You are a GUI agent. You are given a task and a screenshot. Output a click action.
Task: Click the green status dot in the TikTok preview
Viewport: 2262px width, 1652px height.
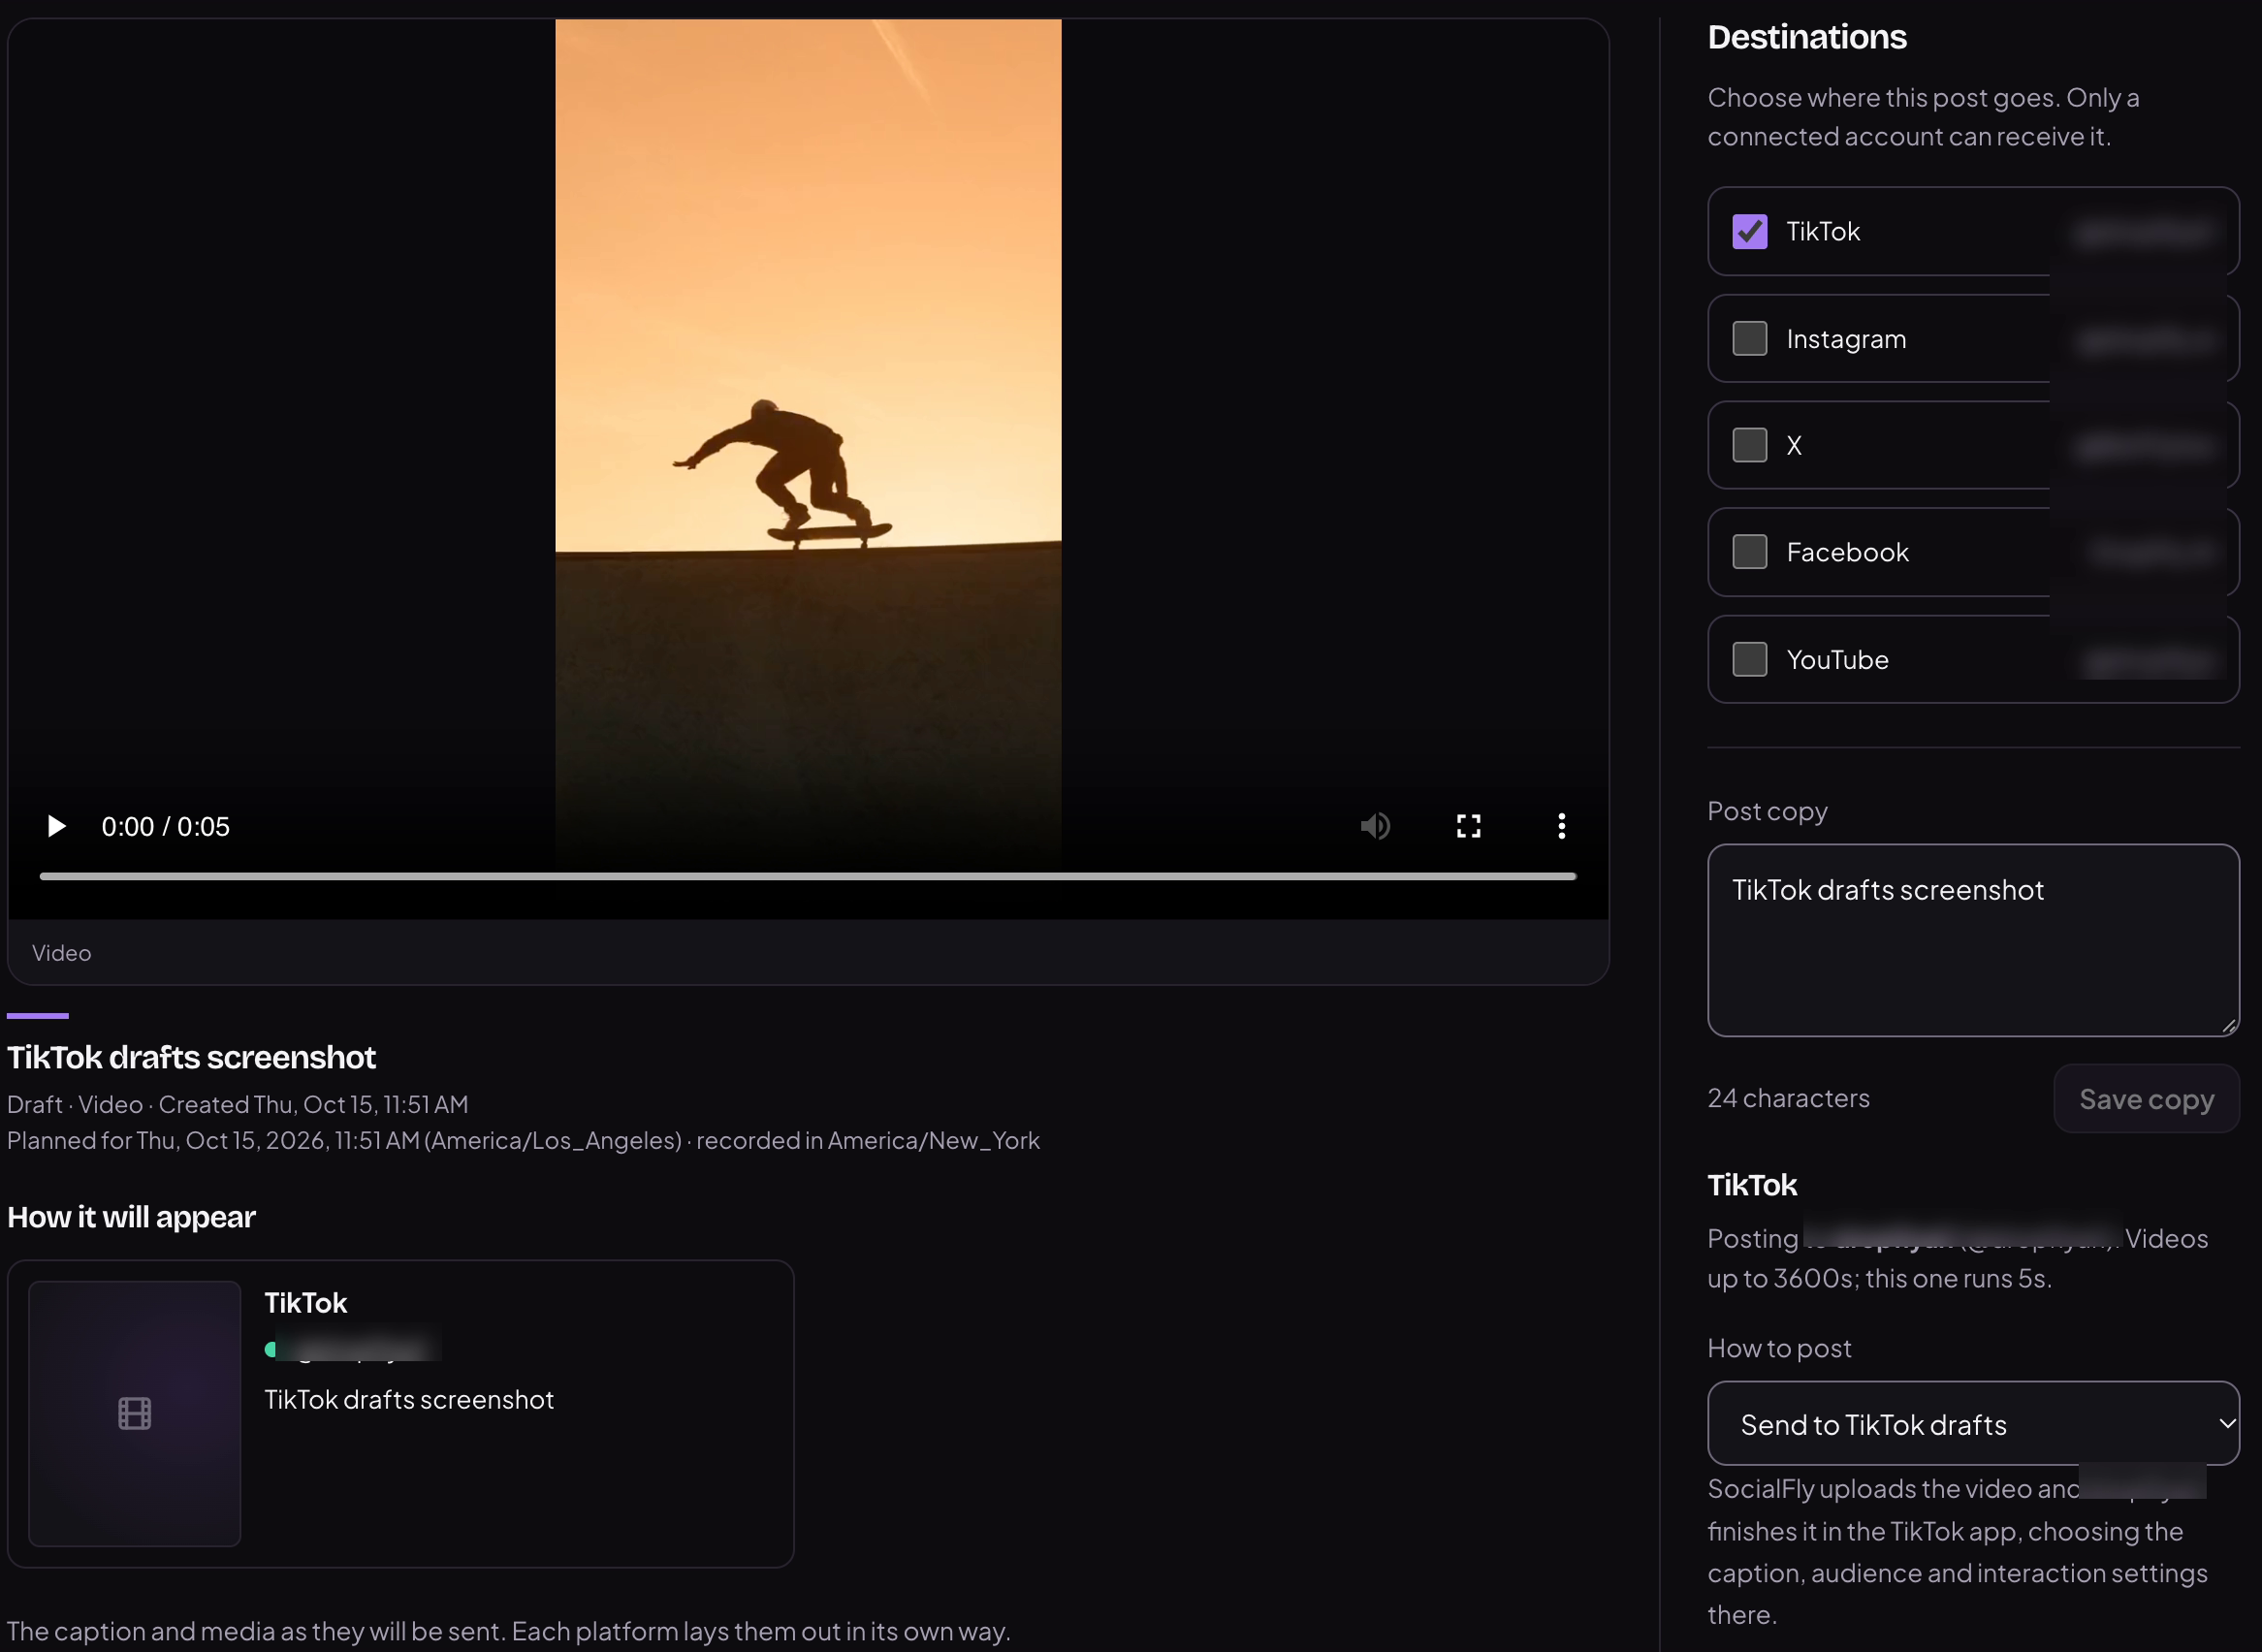pyautogui.click(x=270, y=1350)
